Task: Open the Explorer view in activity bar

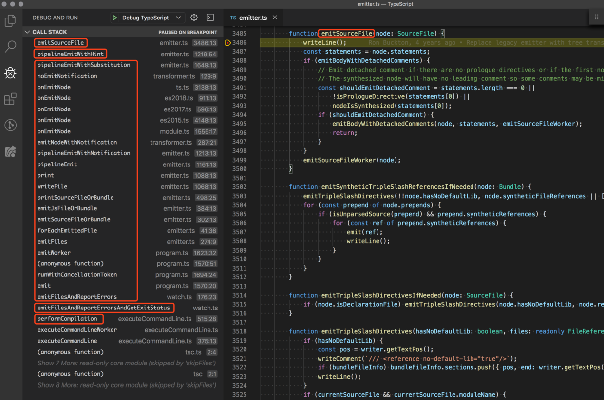Action: point(10,21)
